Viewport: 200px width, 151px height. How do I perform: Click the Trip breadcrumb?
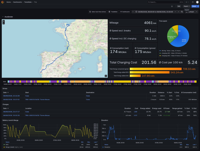point(35,2)
